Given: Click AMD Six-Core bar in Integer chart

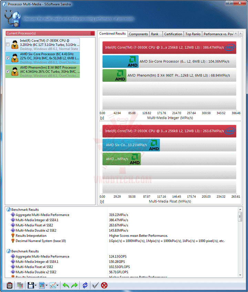Looking at the screenshot, I should click(120, 61).
